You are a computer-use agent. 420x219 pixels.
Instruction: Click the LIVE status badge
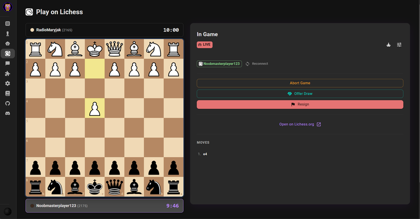(205, 45)
